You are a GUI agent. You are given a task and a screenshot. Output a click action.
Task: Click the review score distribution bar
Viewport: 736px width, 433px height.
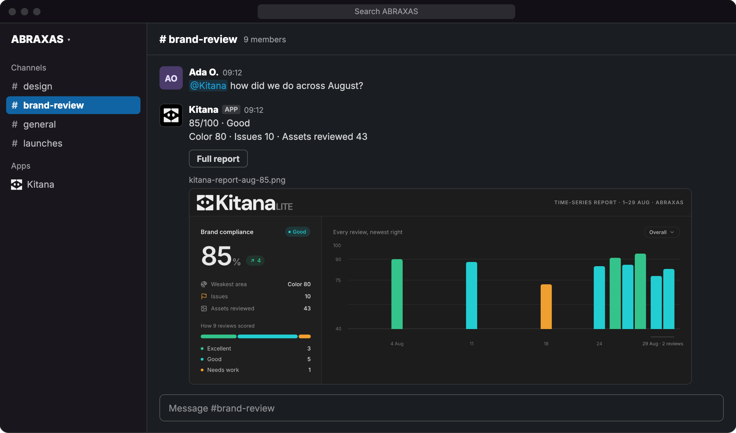pos(256,336)
